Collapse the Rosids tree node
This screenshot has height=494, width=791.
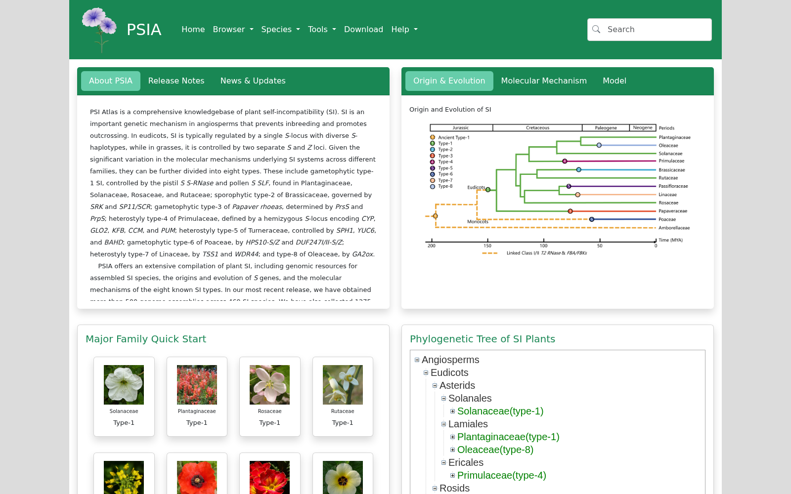[435, 489]
